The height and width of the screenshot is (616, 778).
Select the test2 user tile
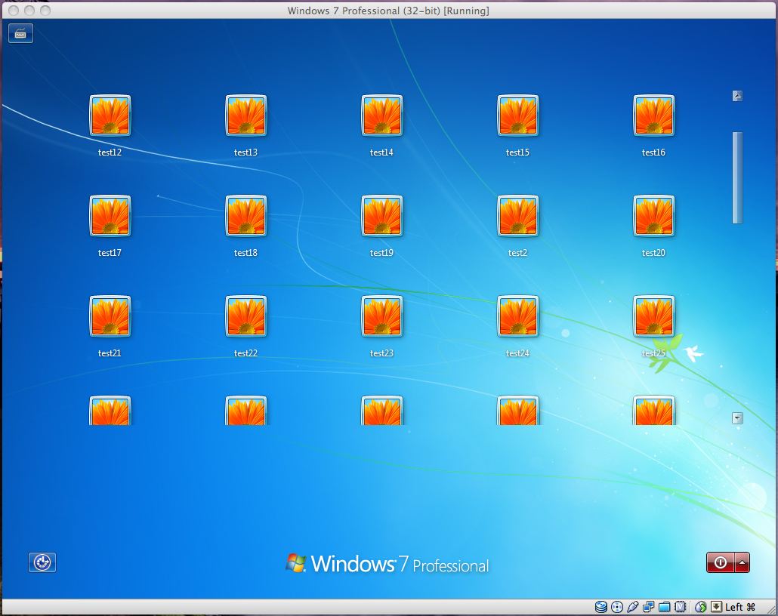click(x=518, y=217)
